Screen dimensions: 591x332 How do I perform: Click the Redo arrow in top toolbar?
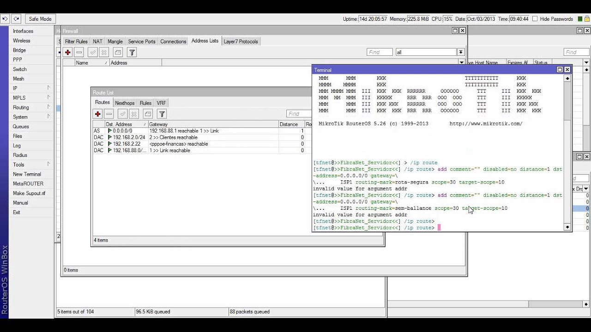[17, 19]
